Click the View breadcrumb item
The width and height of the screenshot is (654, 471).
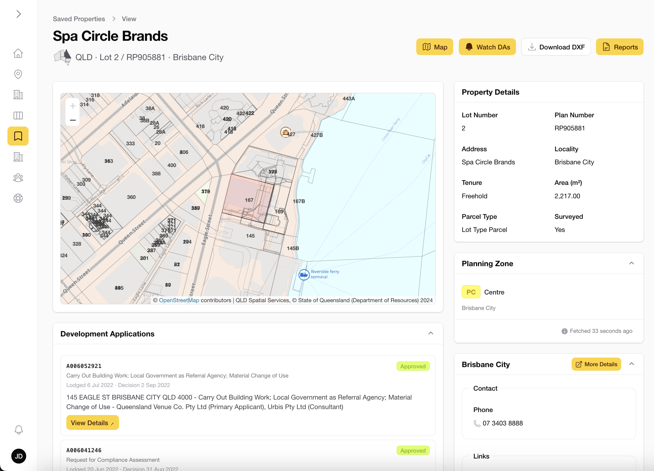[x=129, y=19]
